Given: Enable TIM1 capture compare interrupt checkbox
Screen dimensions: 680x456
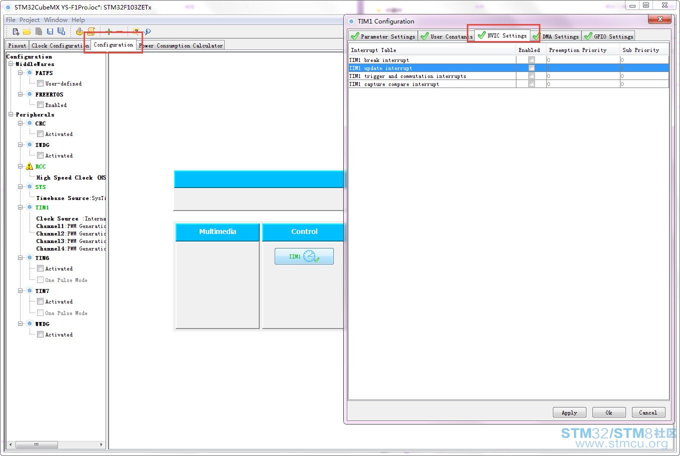Looking at the screenshot, I should point(531,84).
